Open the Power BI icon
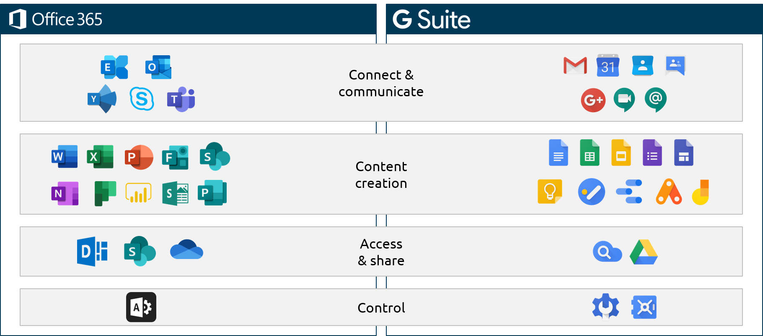Viewport: 763px width, 336px height. point(138,193)
